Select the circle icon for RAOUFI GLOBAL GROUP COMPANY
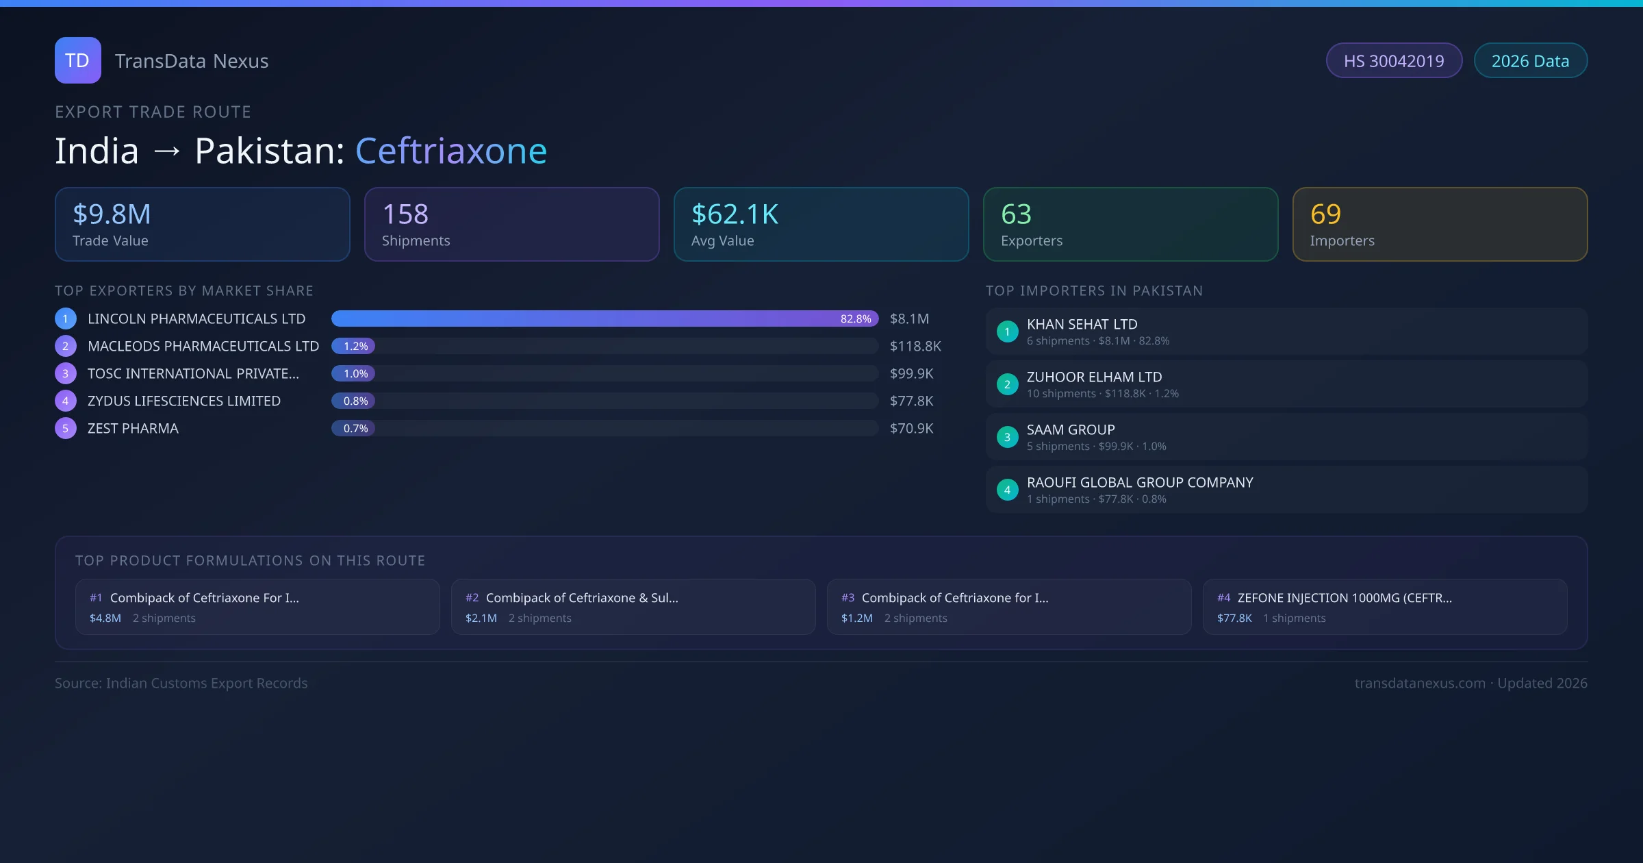Image resolution: width=1643 pixels, height=863 pixels. tap(1007, 489)
